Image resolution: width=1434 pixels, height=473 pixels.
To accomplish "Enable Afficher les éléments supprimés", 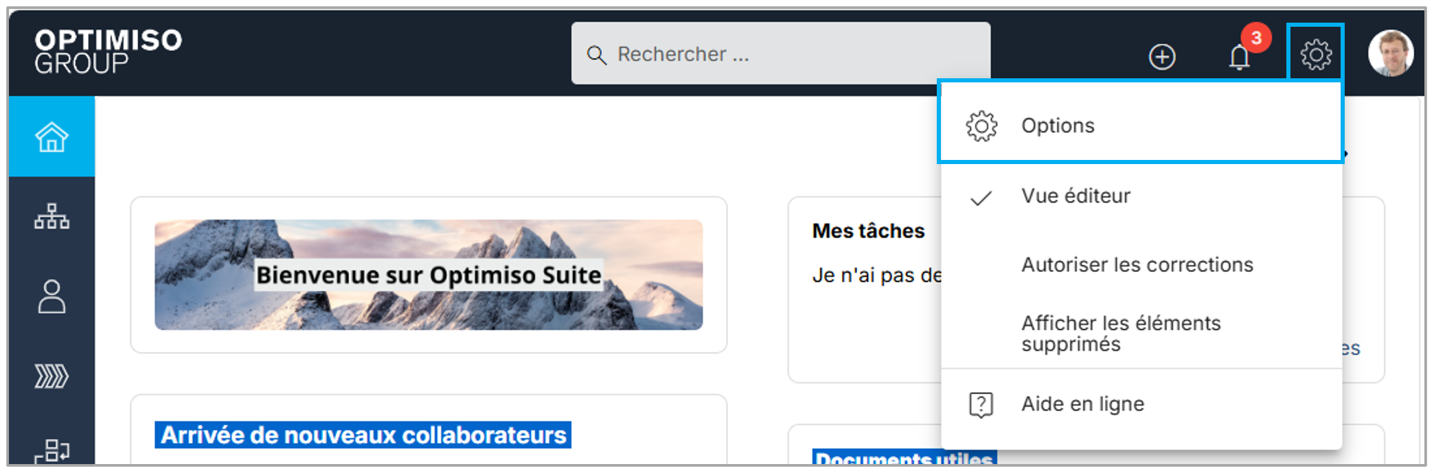I will click(1120, 334).
